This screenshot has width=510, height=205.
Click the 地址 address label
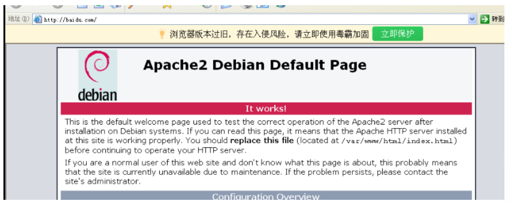coord(18,19)
